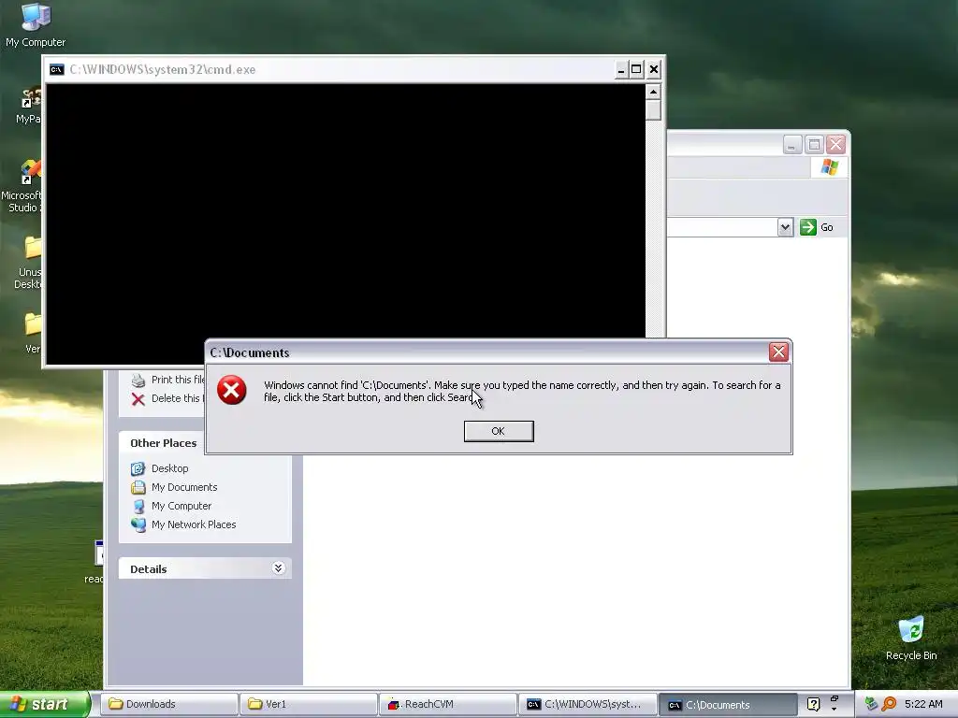Click the Delete this file task
Viewport: 958px width, 718px height.
click(x=177, y=398)
